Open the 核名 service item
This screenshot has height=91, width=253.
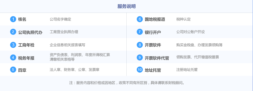[22, 19]
